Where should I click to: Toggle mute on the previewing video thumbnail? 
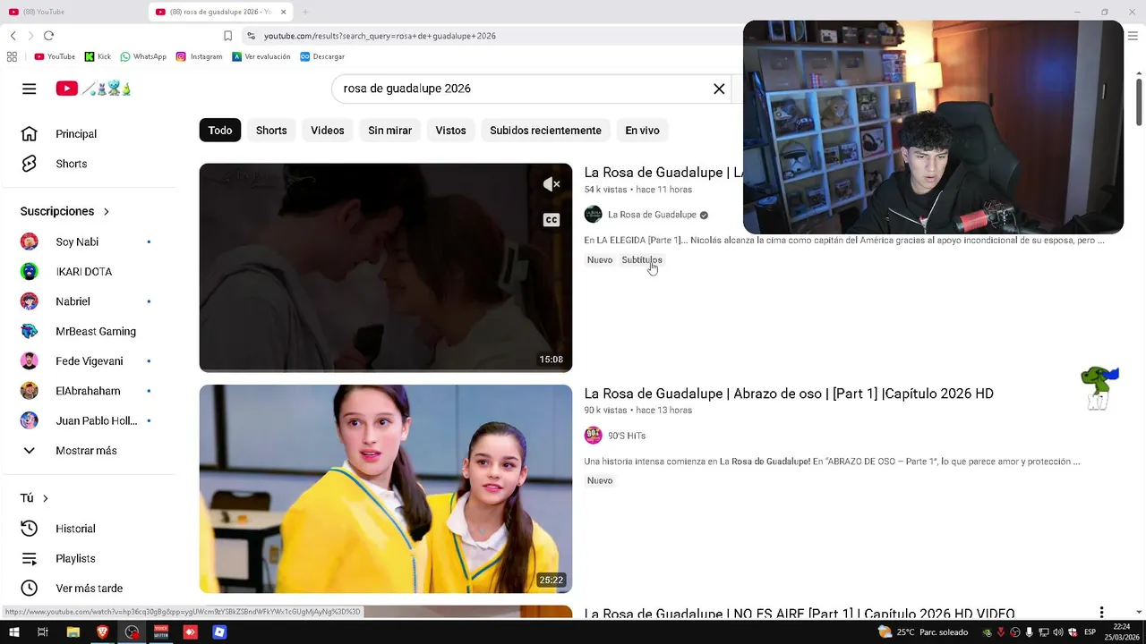click(552, 184)
